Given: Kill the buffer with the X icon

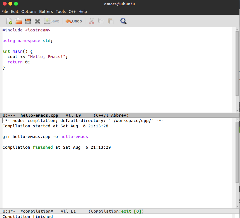Looking at the screenshot, I should tap(37, 21).
